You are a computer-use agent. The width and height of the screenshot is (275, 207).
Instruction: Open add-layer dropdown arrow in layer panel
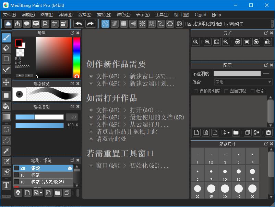228,133
